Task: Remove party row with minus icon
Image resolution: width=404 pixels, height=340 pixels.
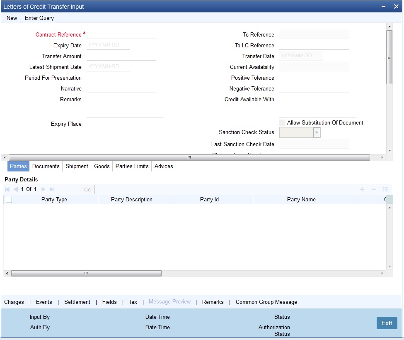Action: (374, 189)
